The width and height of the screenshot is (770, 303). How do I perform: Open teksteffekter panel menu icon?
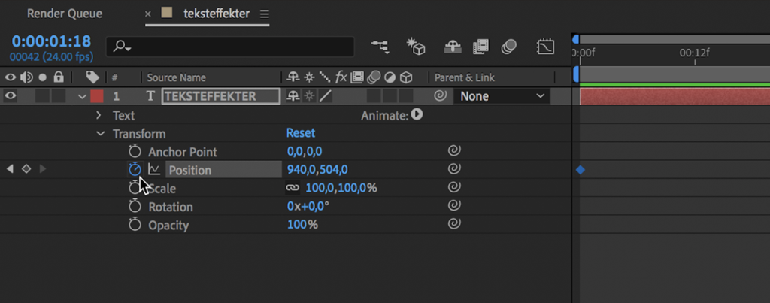pos(265,14)
